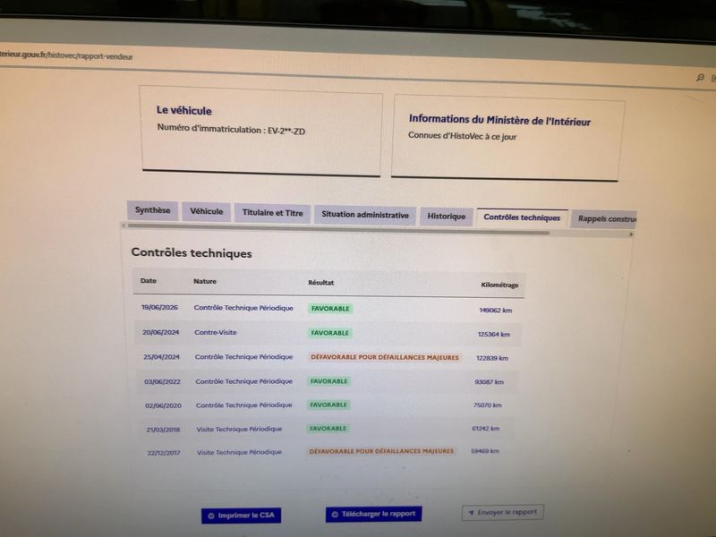Image resolution: width=716 pixels, height=537 pixels.
Task: Click the 125364 km mileage value
Action: coord(494,334)
